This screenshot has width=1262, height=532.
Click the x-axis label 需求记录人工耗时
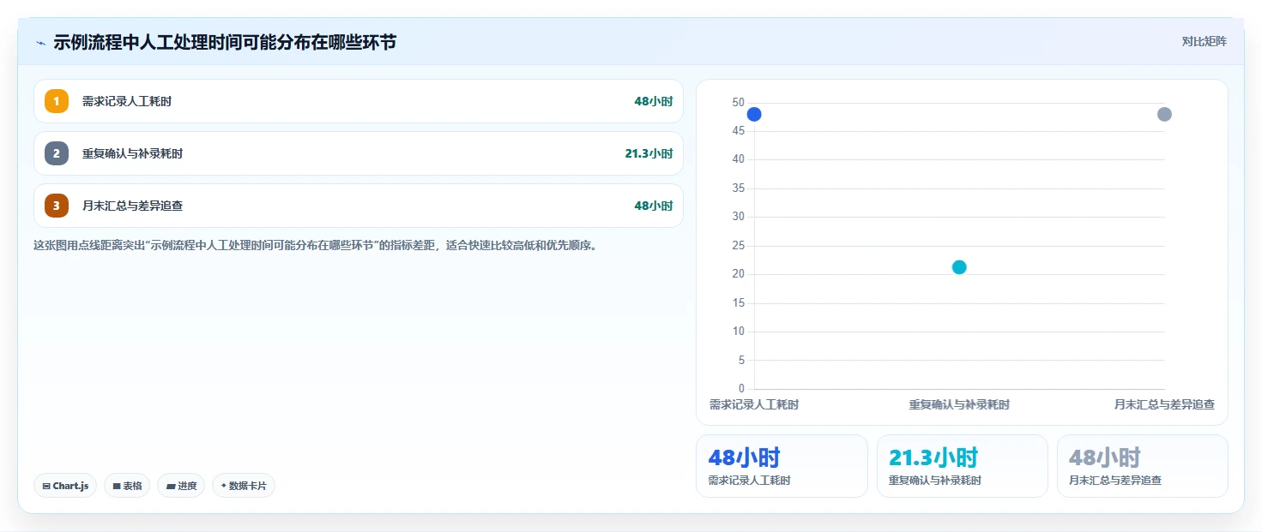(x=754, y=404)
